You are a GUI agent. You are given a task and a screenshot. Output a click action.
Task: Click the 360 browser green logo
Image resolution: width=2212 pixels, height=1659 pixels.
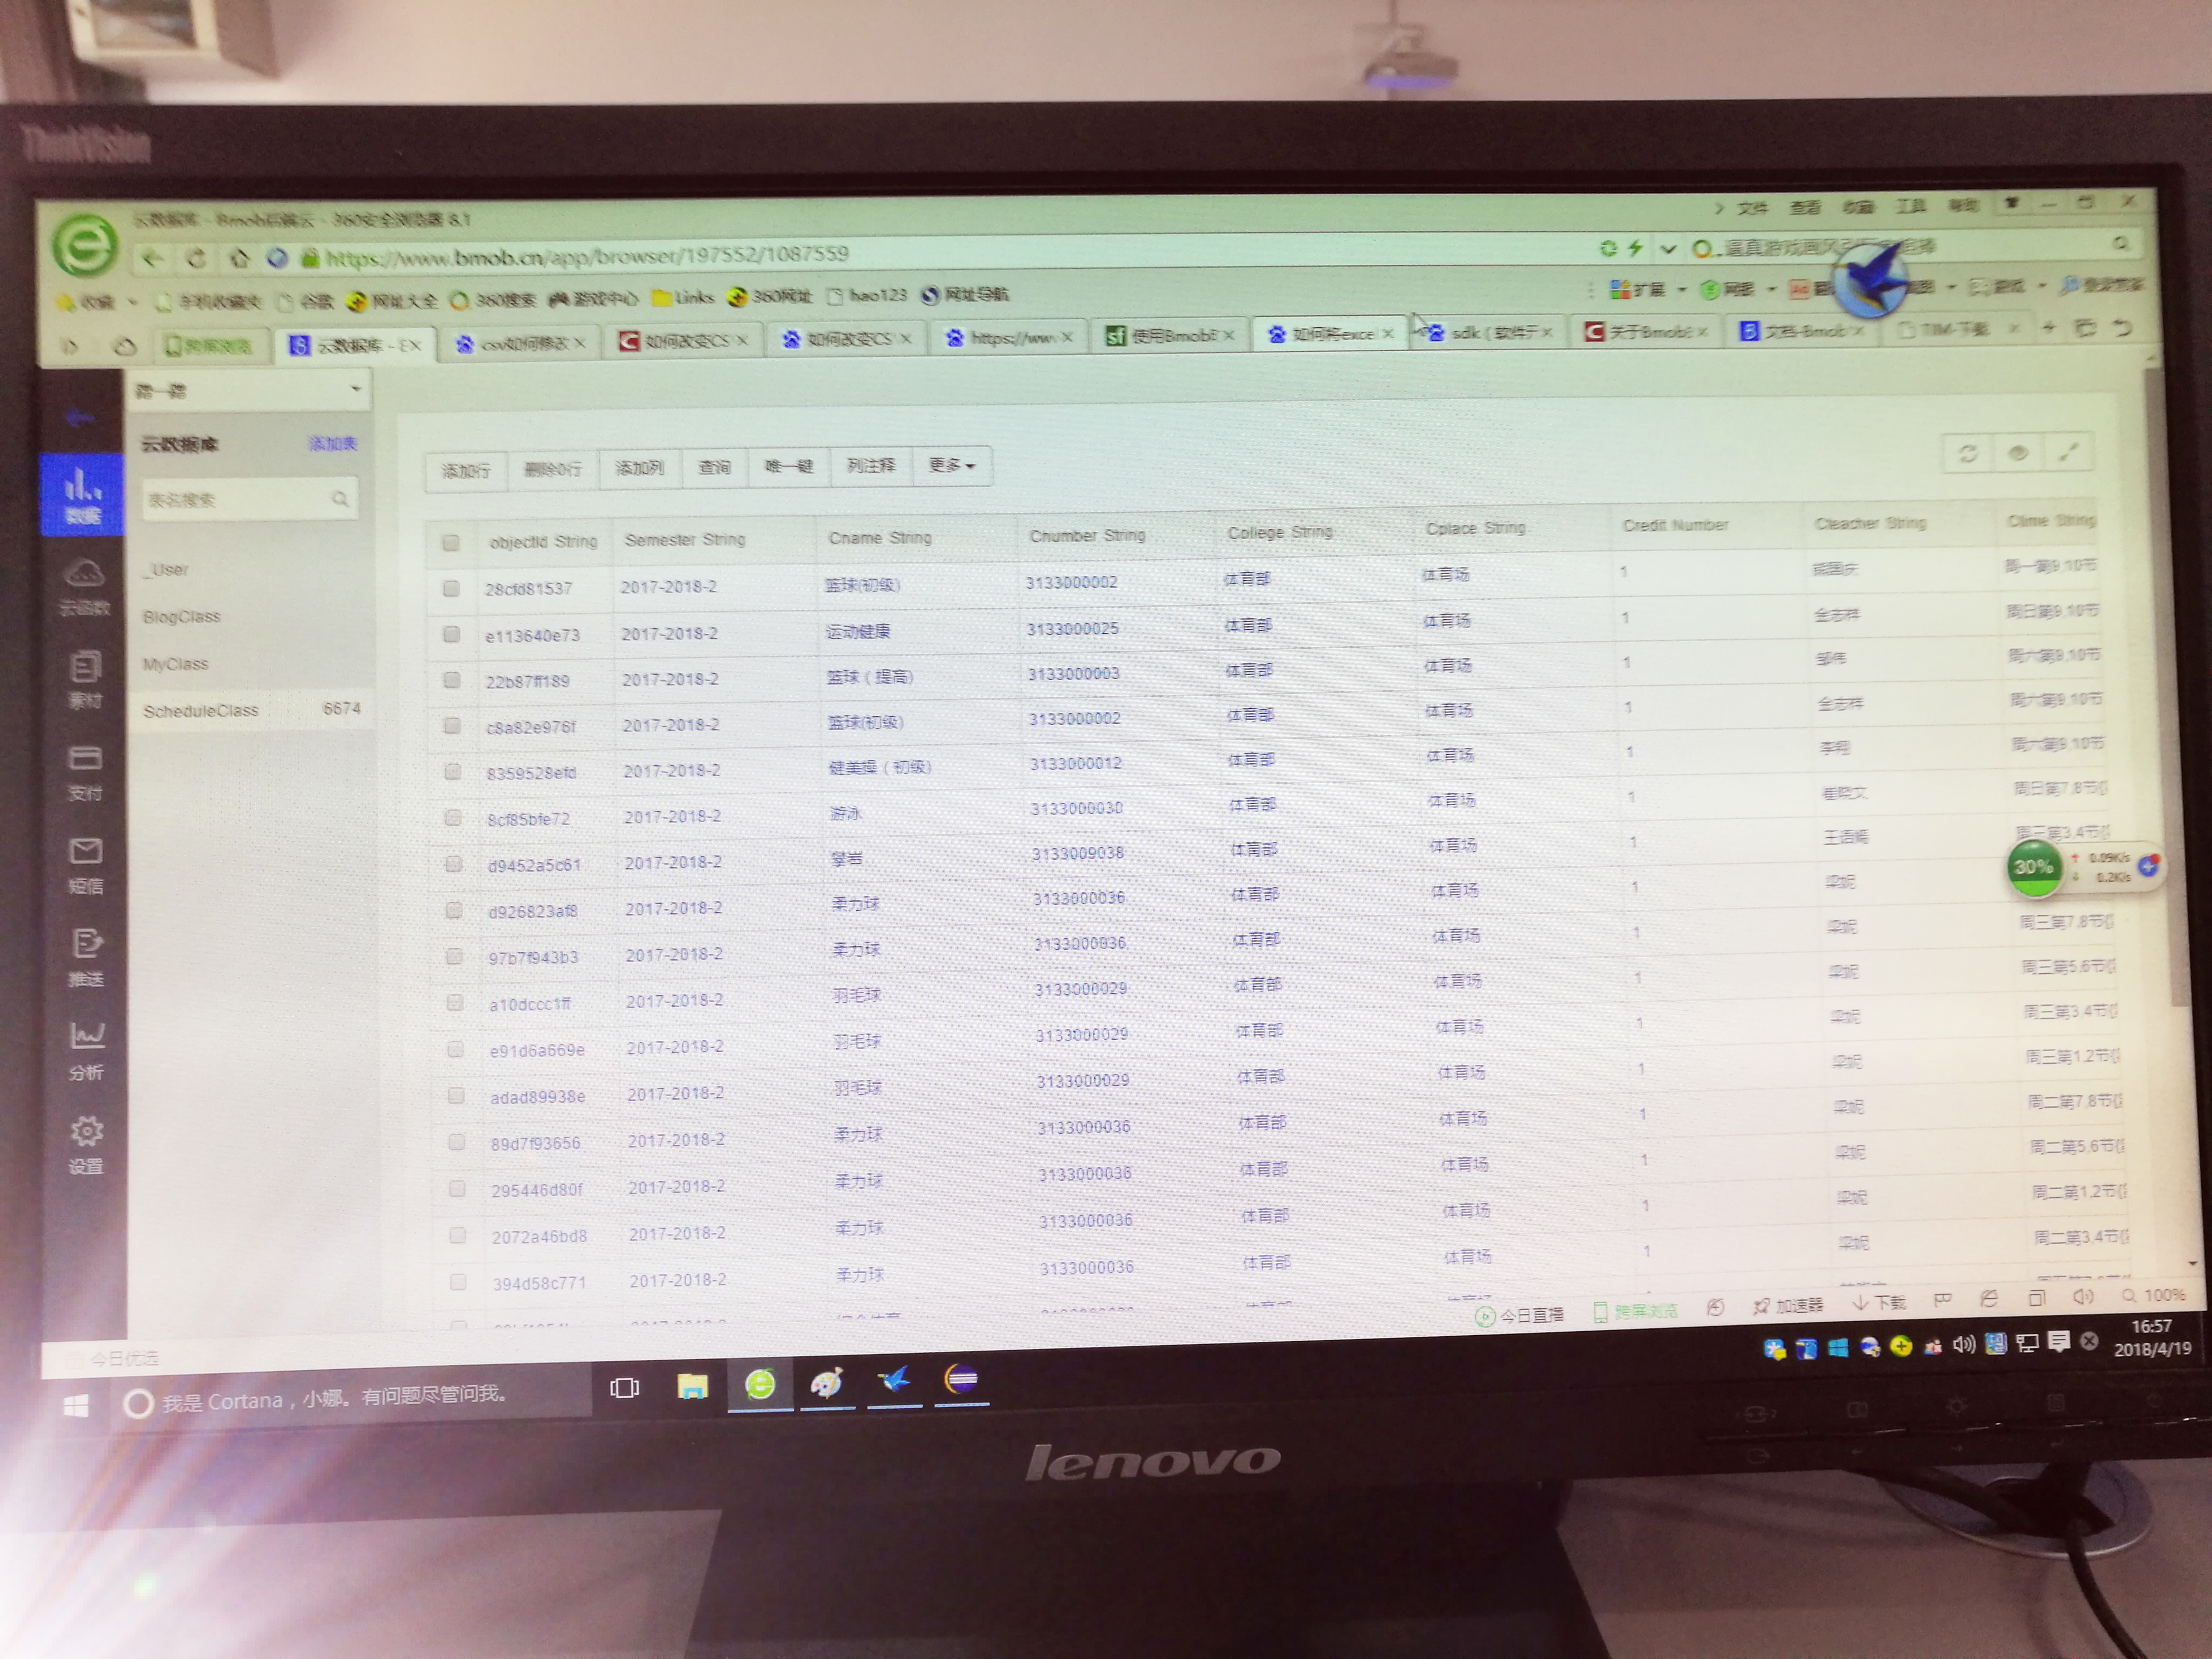pos(85,246)
